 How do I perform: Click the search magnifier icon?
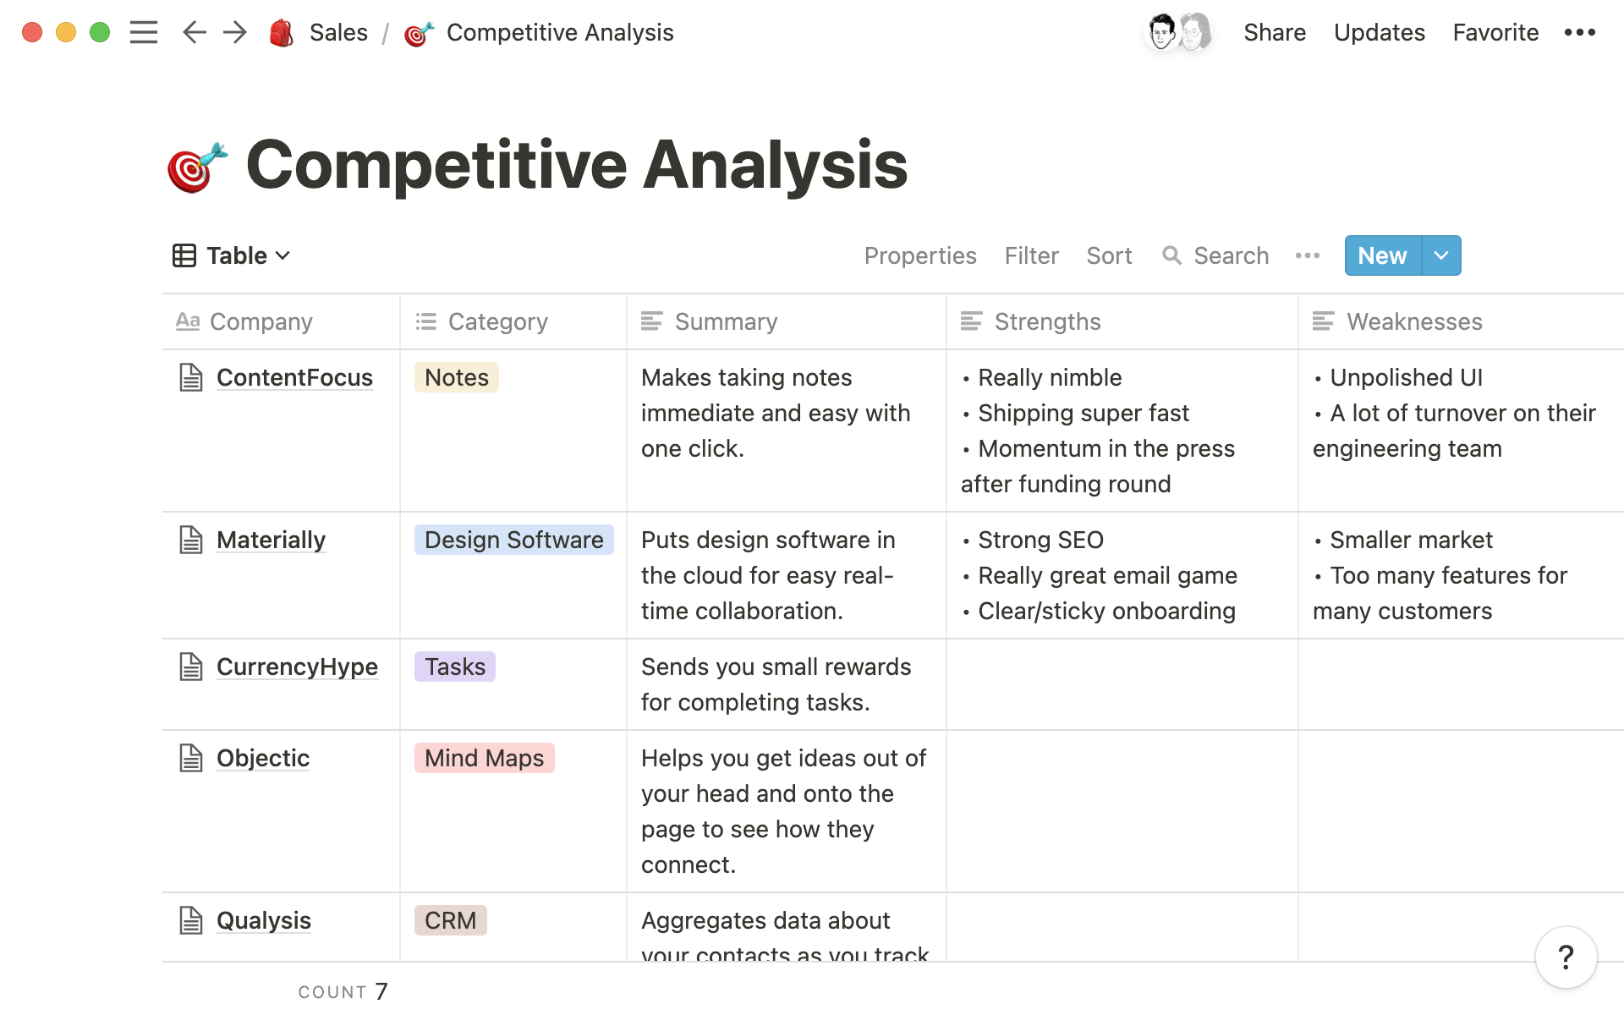1171,255
